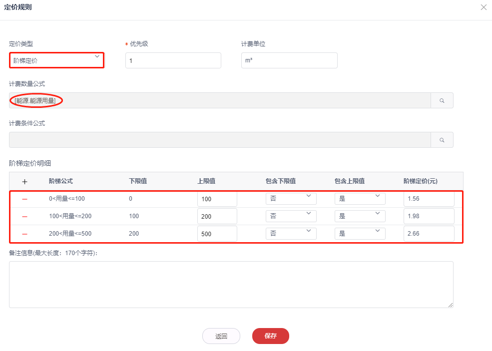
Task: Click search icon for 计费条件公式 field
Action: click(x=442, y=140)
